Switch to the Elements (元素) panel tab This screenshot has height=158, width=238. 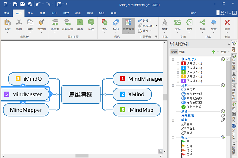click(182, 52)
